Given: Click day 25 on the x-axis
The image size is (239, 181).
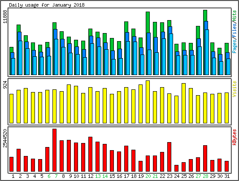Looking at the screenshot, I should click(x=184, y=176).
